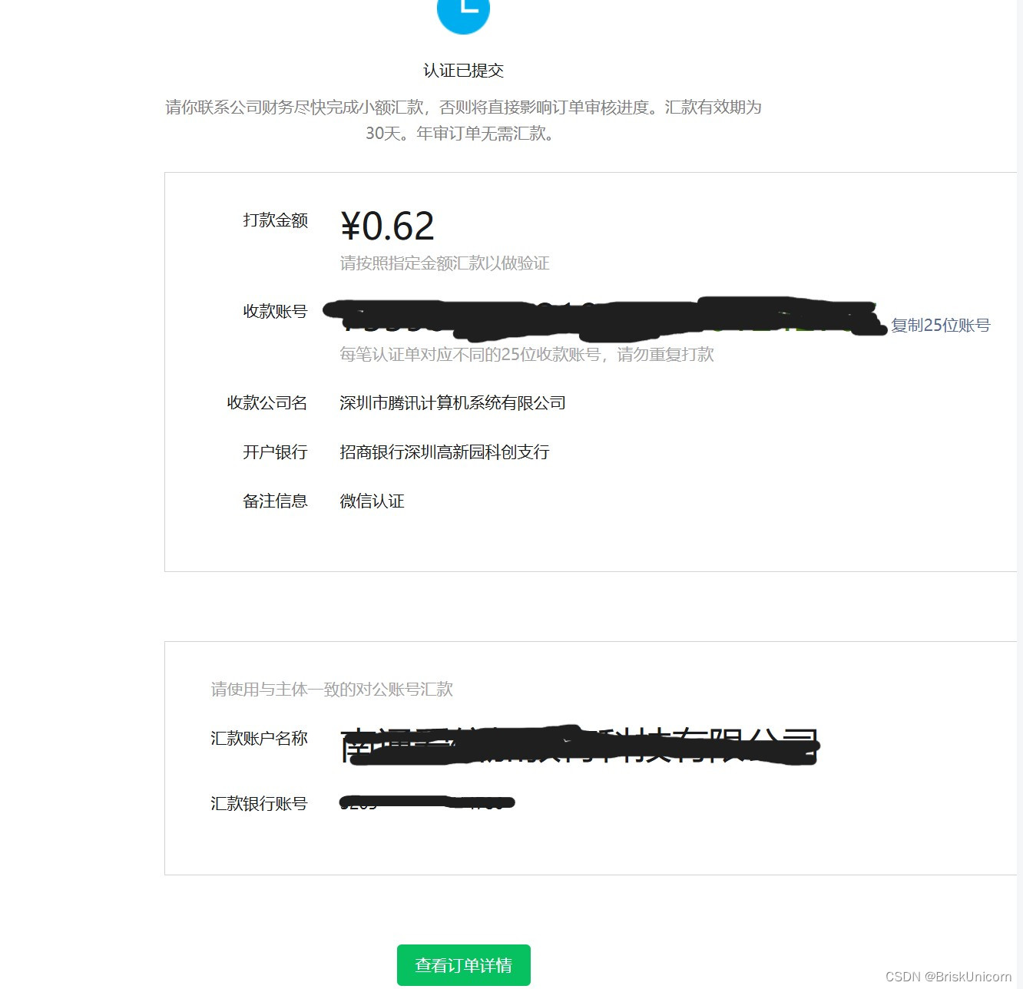The image size is (1023, 989).
Task: Click notice 请使用与主体一致的对公账号汇款
Action: pos(332,689)
